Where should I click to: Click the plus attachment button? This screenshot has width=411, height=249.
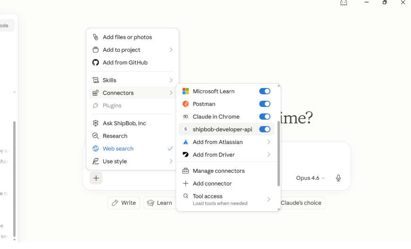tap(96, 178)
